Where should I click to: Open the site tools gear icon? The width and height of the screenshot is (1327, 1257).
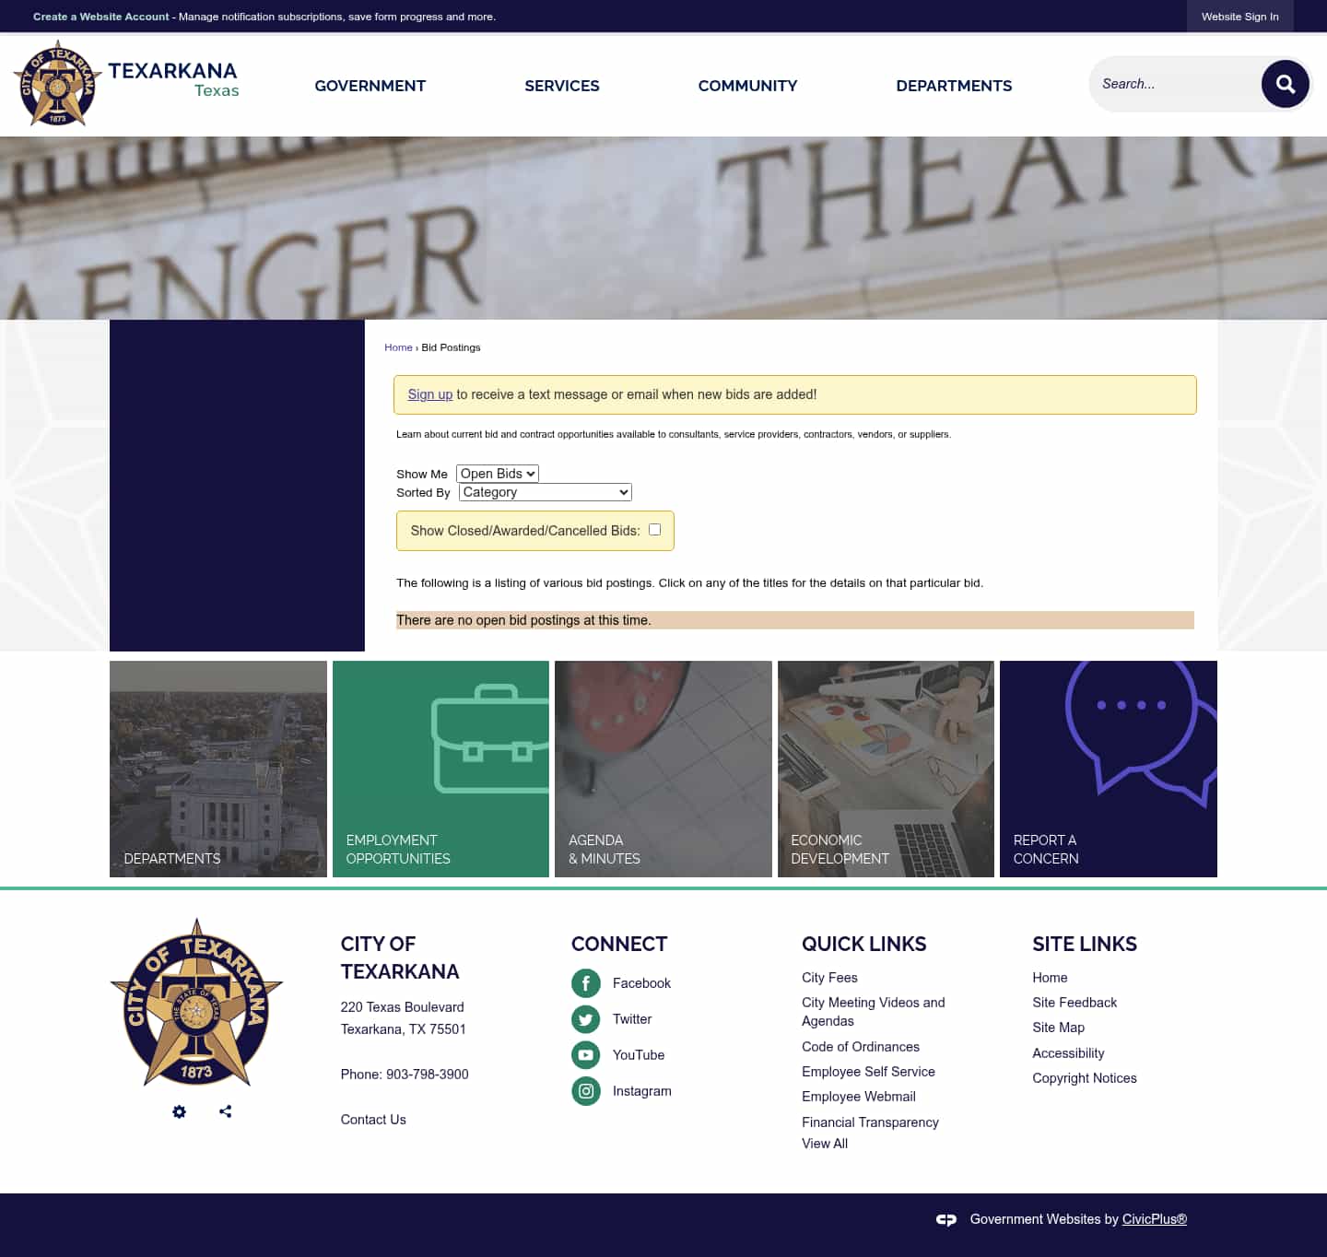[179, 1111]
